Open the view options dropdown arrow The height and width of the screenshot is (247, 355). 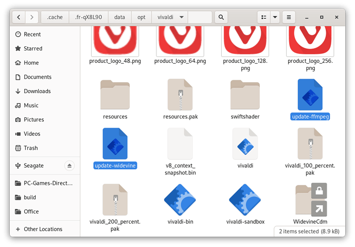coord(275,17)
